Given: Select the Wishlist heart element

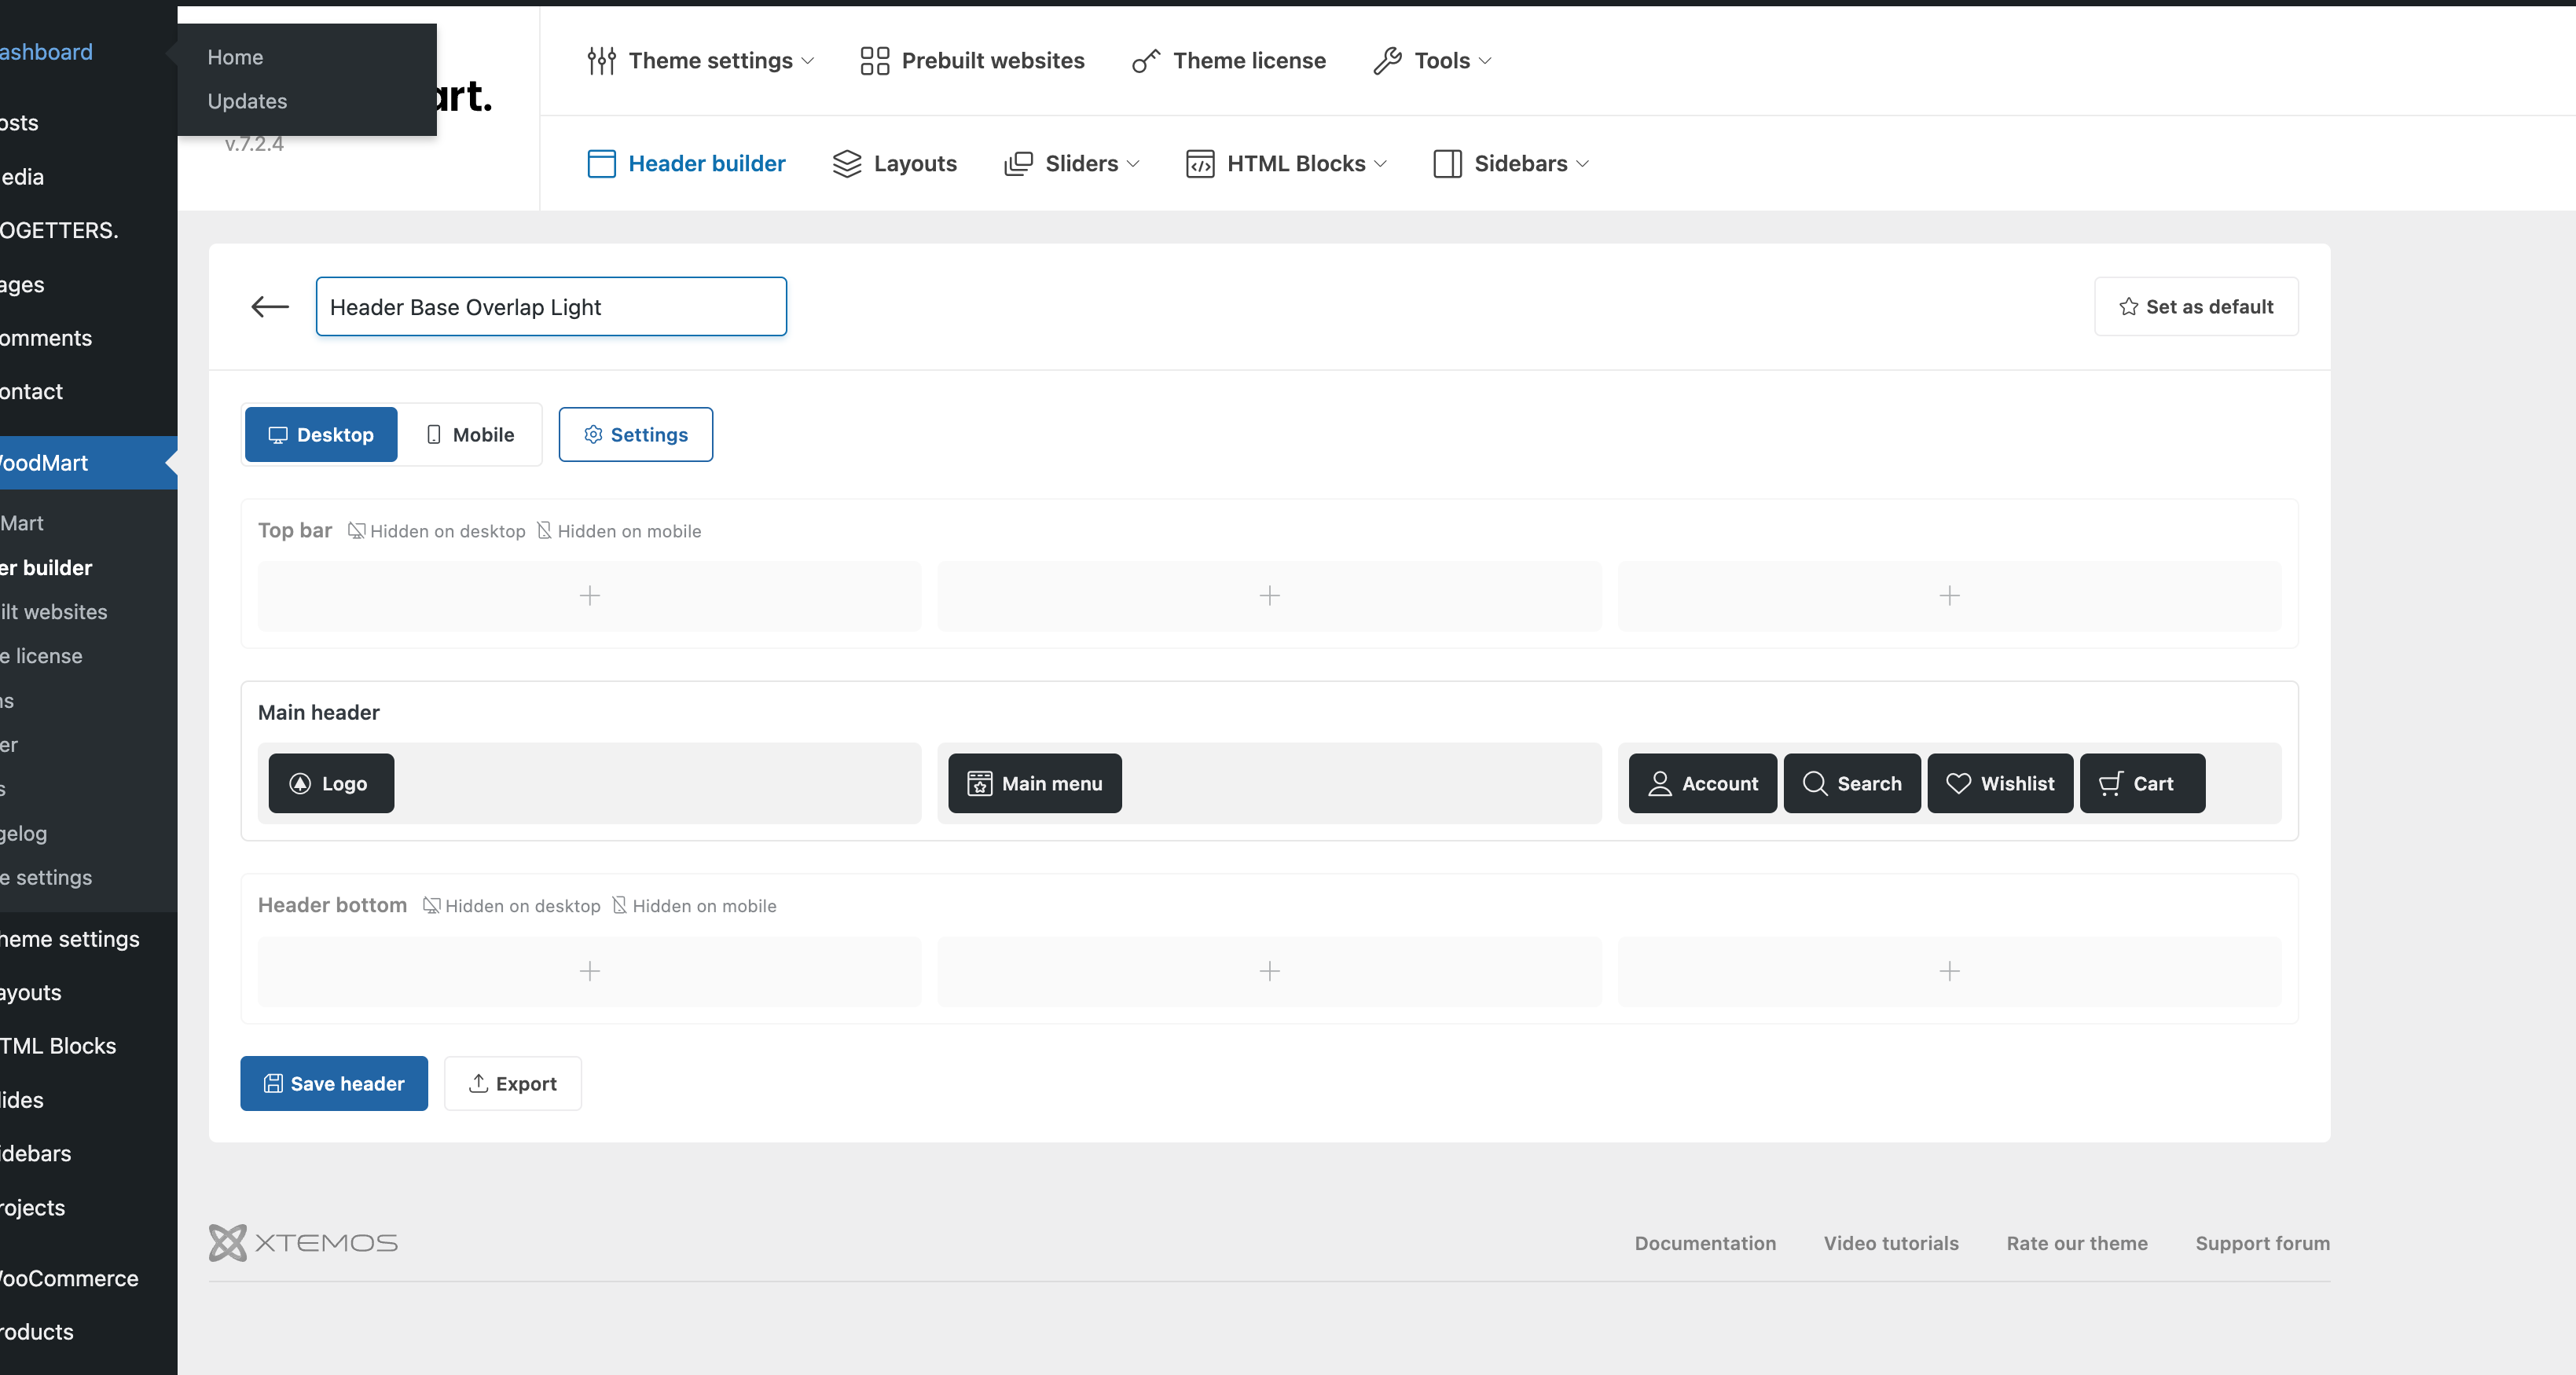Looking at the screenshot, I should point(1999,783).
